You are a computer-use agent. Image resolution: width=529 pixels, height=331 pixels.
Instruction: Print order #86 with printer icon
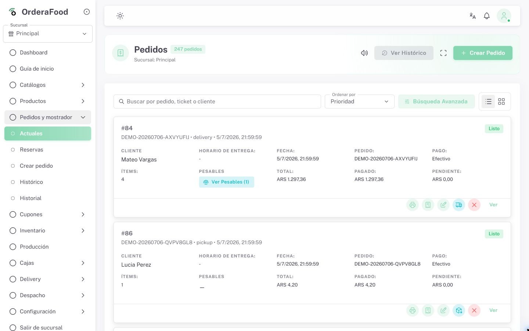[413, 310]
